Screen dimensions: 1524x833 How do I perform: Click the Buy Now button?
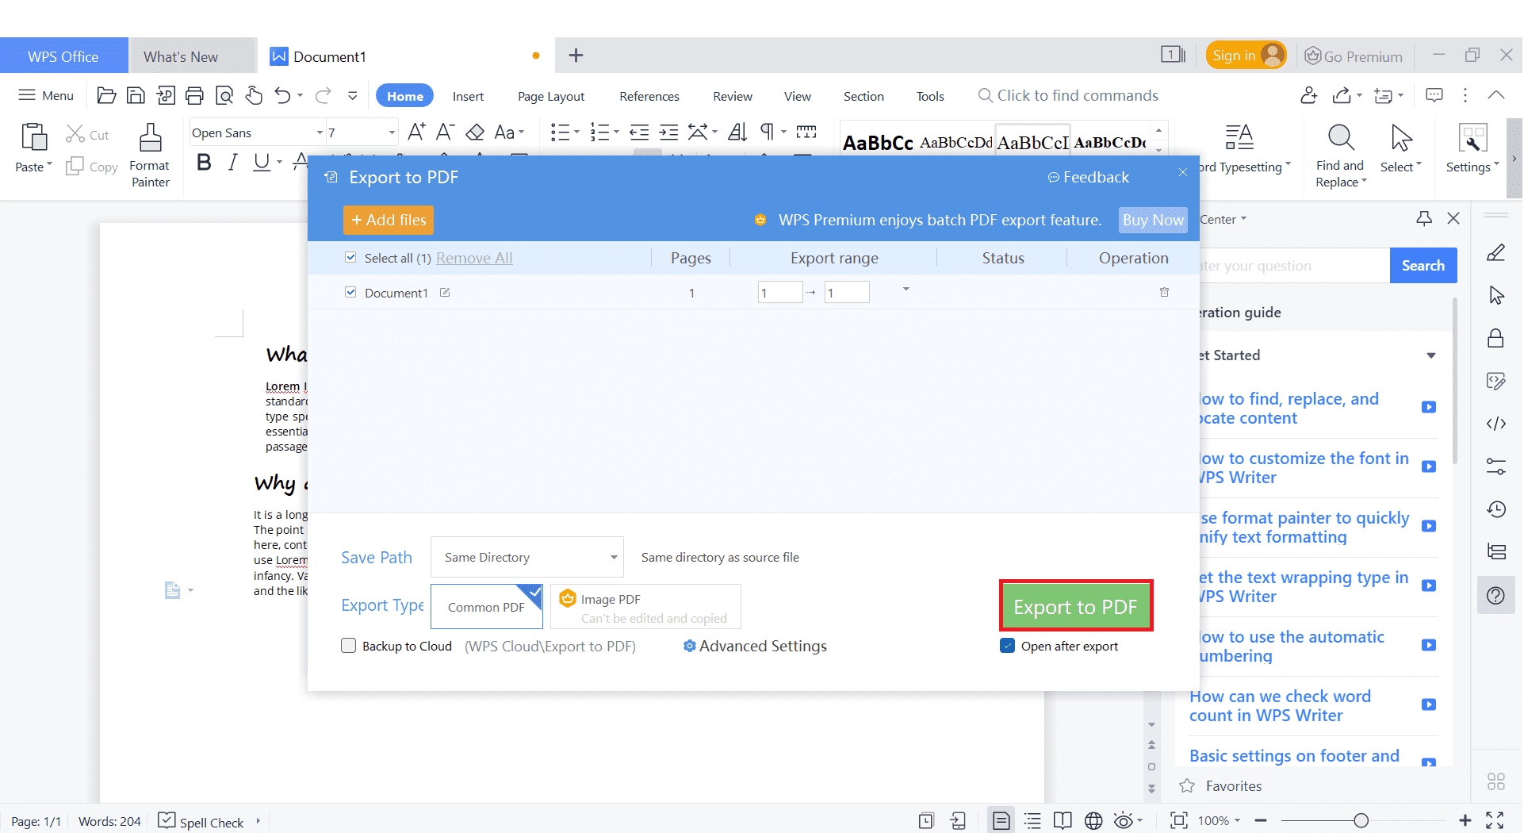[x=1153, y=220]
